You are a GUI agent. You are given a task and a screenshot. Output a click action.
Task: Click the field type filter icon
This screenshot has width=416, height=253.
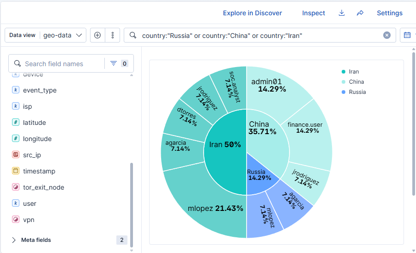pyautogui.click(x=114, y=63)
